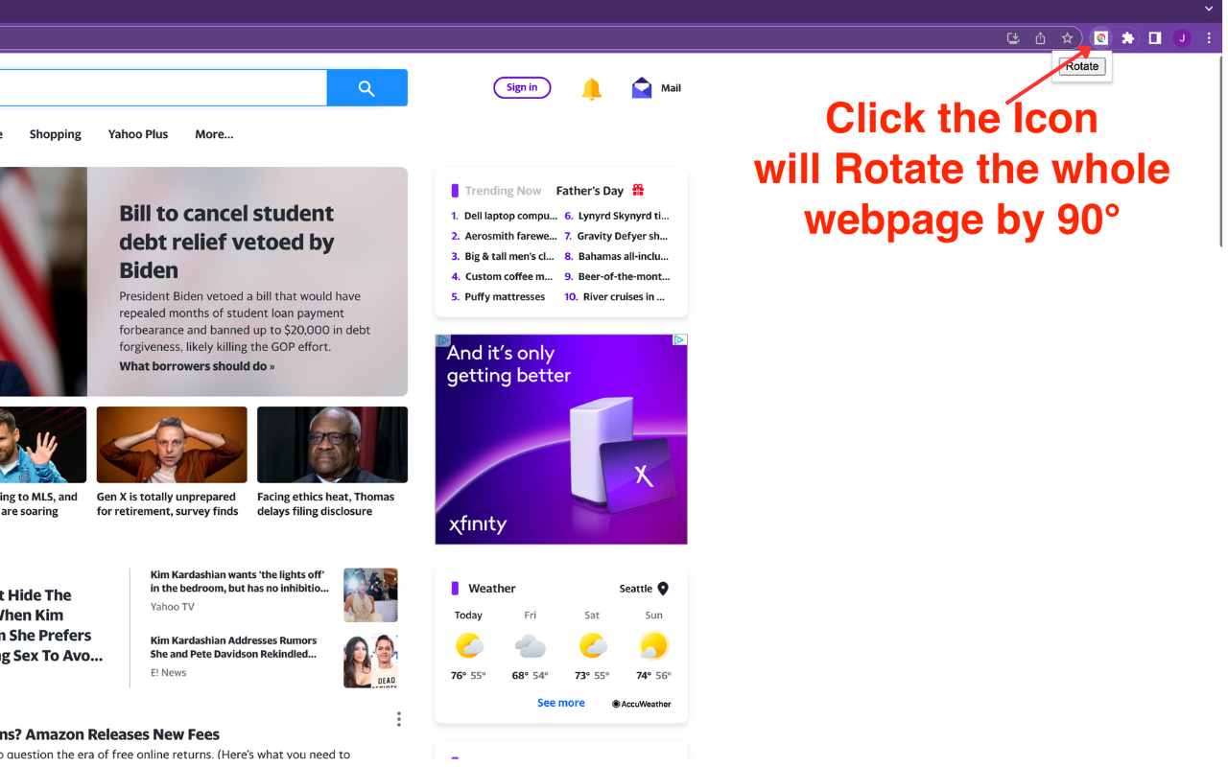1228x767 pixels.
Task: Click the Father's Day gift icon
Action: [x=638, y=190]
